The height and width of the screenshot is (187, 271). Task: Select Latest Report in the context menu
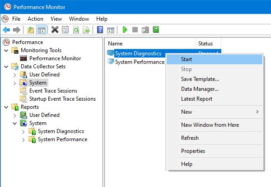point(196,99)
